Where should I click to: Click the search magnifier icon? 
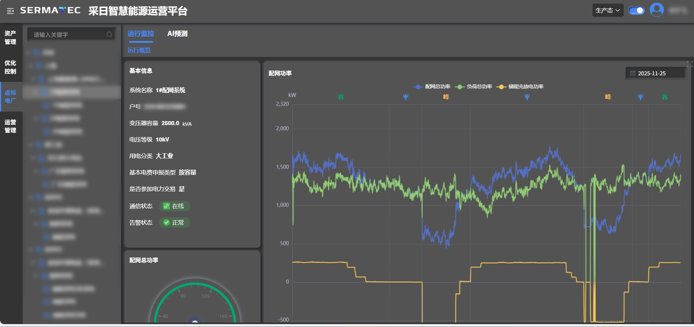pos(109,34)
